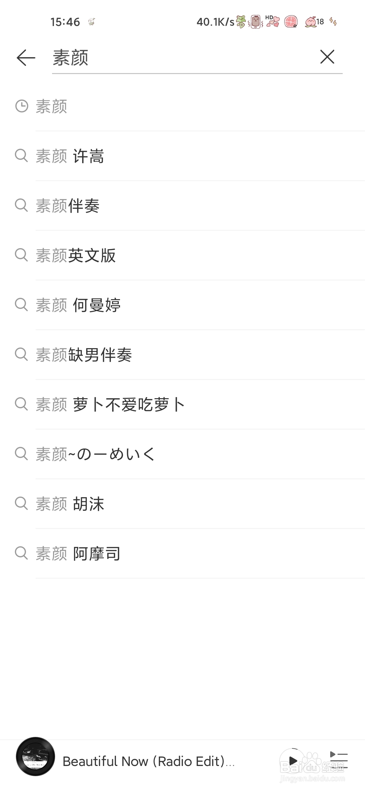Image resolution: width=365 pixels, height=791 pixels.
Task: Play the current song with play button
Action: click(293, 761)
